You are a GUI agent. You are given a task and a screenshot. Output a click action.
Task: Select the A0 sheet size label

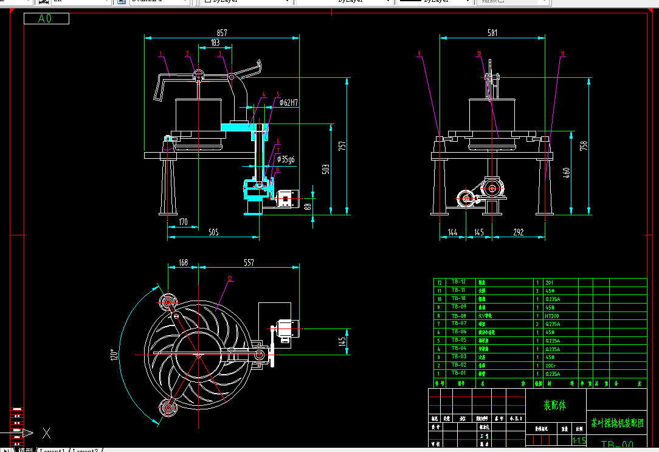click(46, 18)
